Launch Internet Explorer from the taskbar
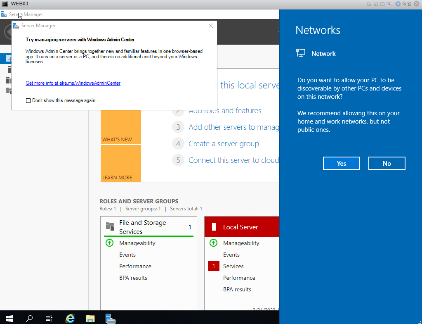The image size is (422, 324). [70, 318]
